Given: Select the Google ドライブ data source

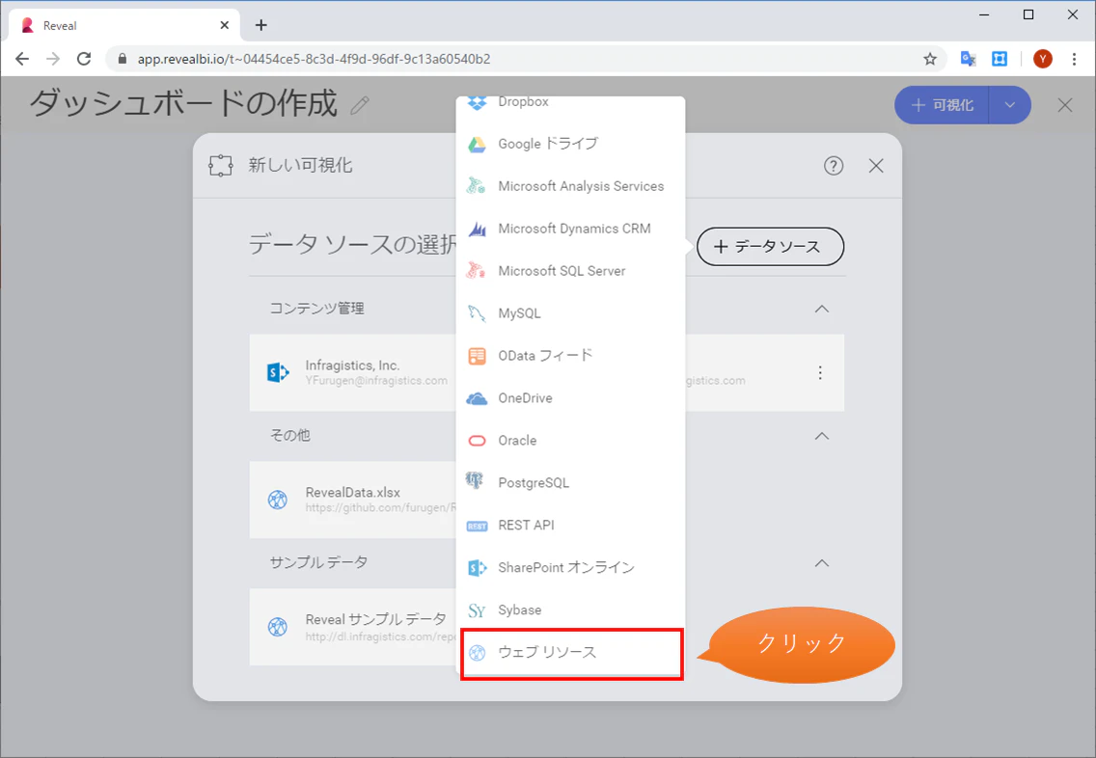Looking at the screenshot, I should (x=570, y=144).
